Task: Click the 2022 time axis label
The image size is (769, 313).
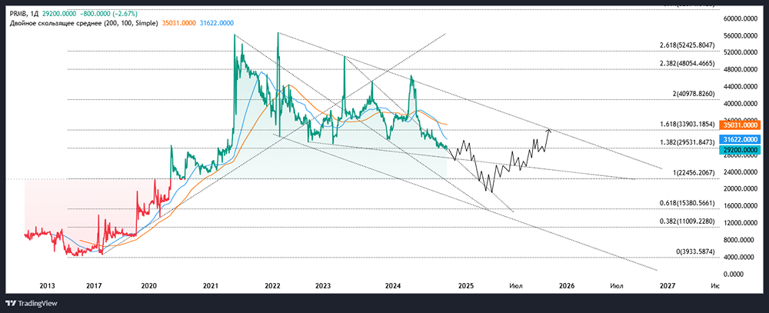Action: [272, 285]
